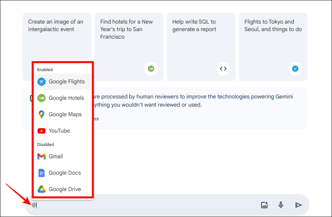Viewport: 332px width, 217px height.
Task: Open the Tokyo and Seoul flights card
Action: click(273, 46)
